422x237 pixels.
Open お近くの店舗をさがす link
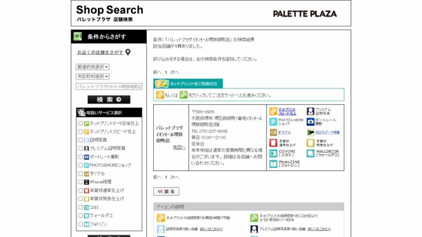tap(100, 53)
